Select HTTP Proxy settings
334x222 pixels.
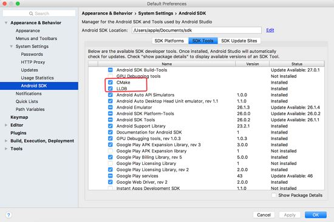[33, 62]
